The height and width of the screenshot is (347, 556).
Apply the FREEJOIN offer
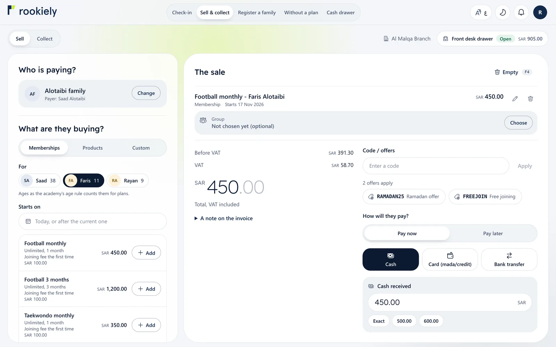[485, 196]
